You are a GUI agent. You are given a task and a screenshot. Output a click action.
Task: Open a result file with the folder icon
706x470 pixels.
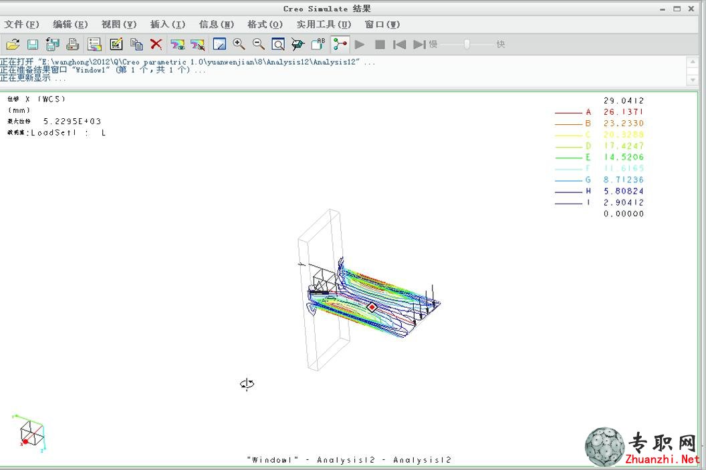tap(13, 44)
